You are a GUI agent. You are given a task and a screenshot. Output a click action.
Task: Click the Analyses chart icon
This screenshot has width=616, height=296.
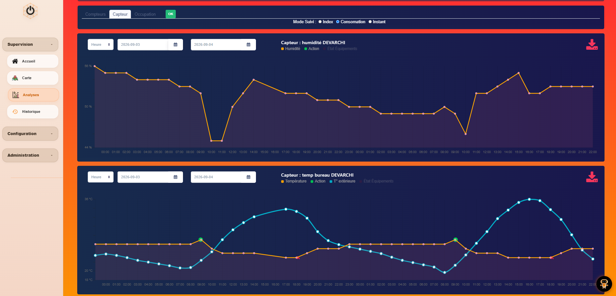(x=16, y=95)
